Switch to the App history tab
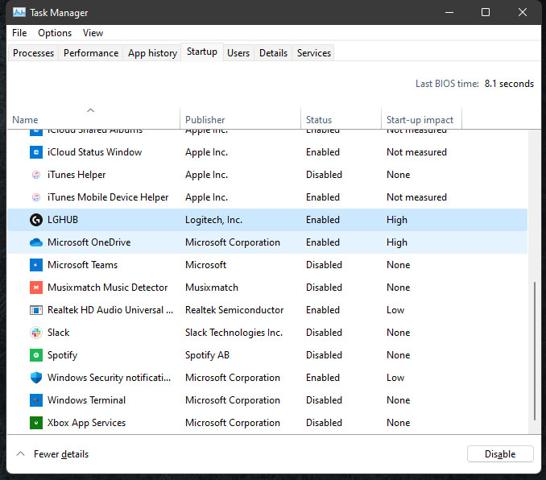The image size is (546, 480). [152, 53]
